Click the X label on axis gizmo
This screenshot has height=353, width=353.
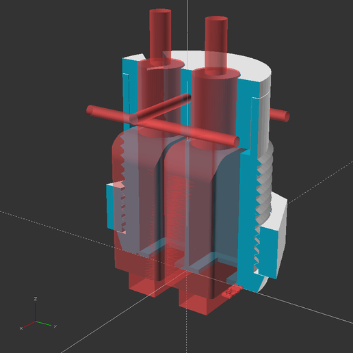tap(21, 328)
